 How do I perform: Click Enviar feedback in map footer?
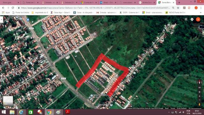click(x=182, y=108)
